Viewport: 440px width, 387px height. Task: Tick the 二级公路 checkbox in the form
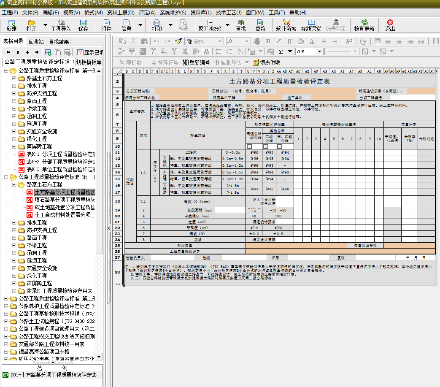point(266,146)
